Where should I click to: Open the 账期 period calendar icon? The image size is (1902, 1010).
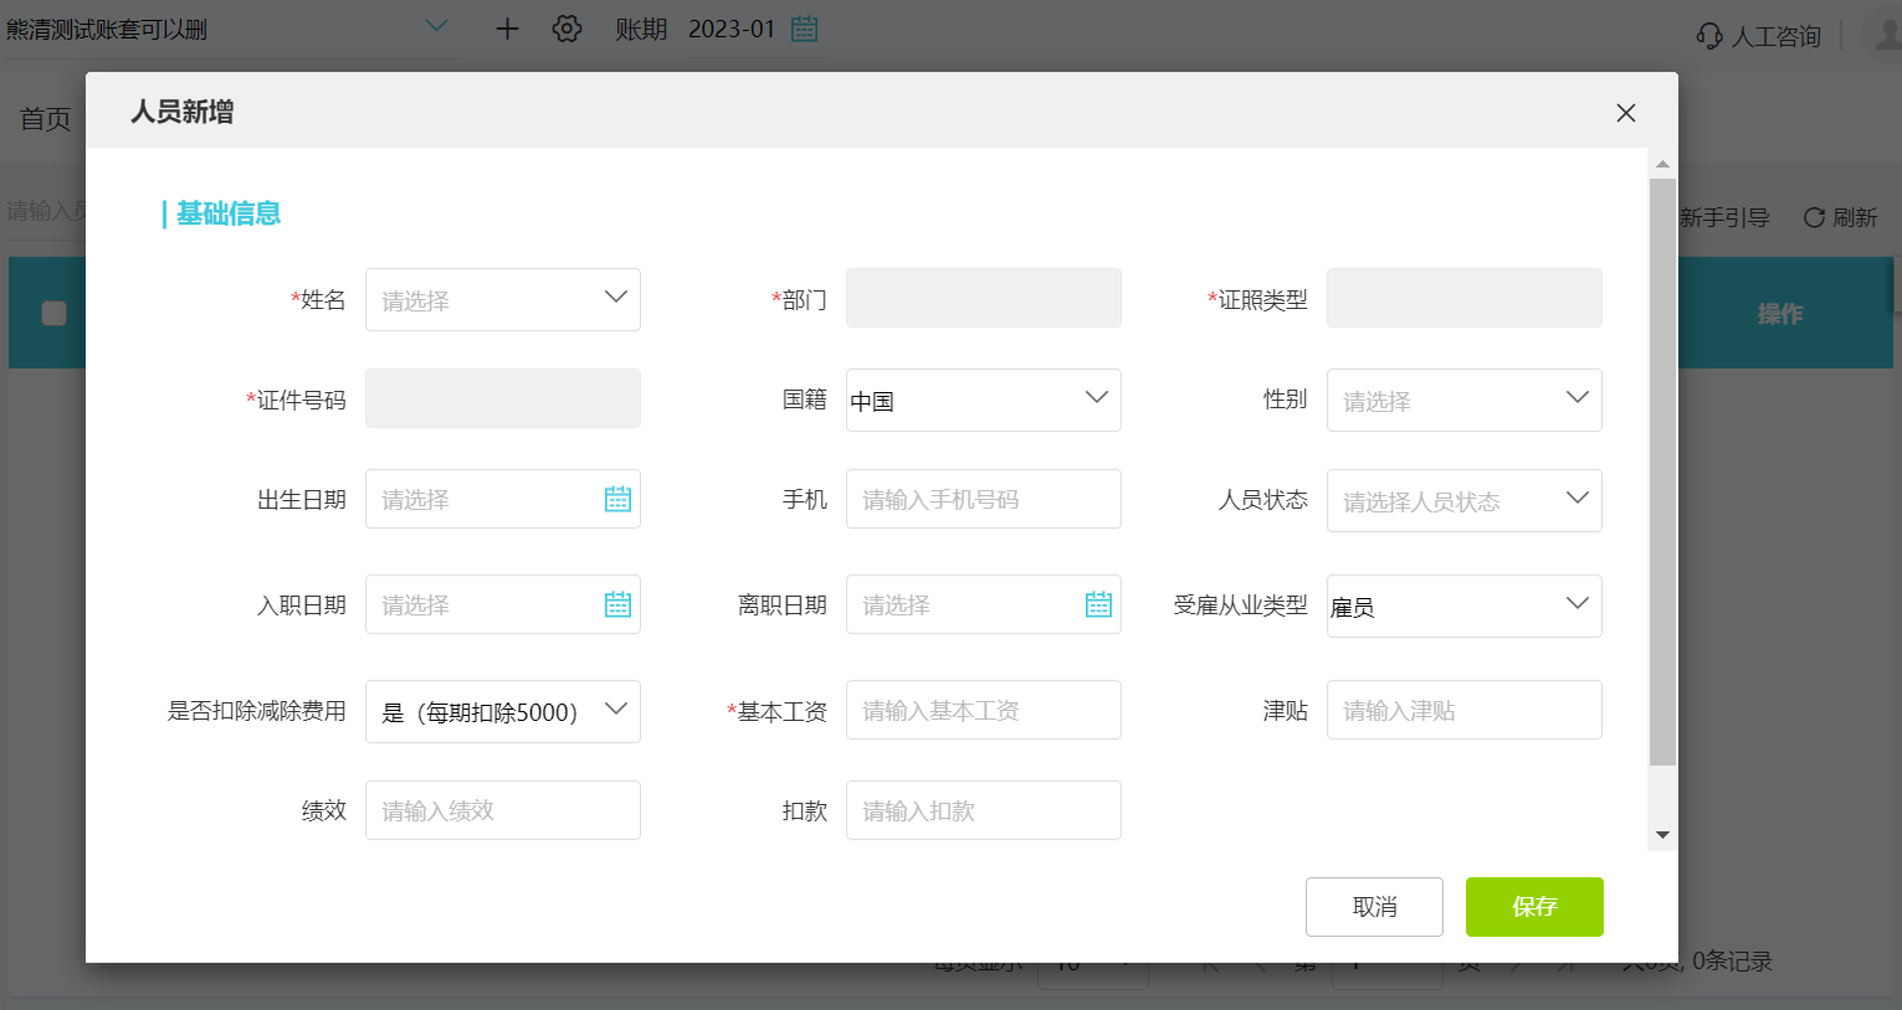point(804,29)
